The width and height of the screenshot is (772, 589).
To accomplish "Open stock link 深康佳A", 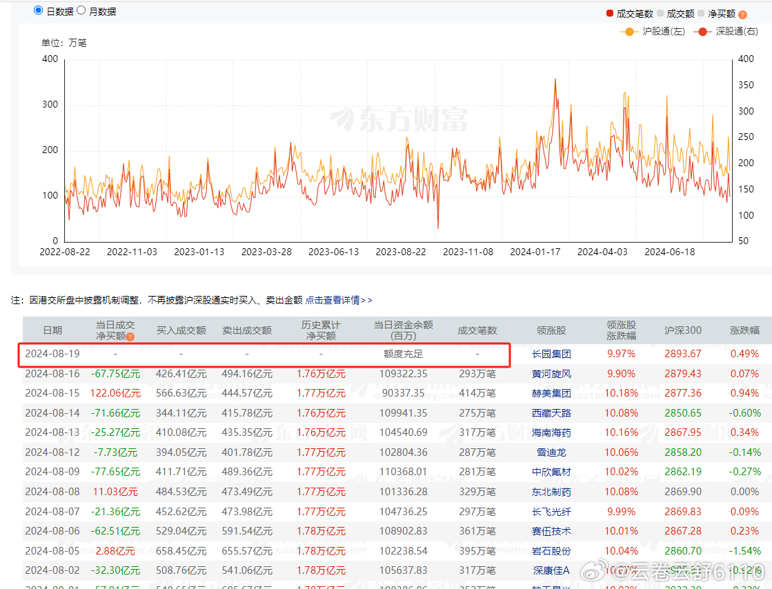I will [x=551, y=570].
